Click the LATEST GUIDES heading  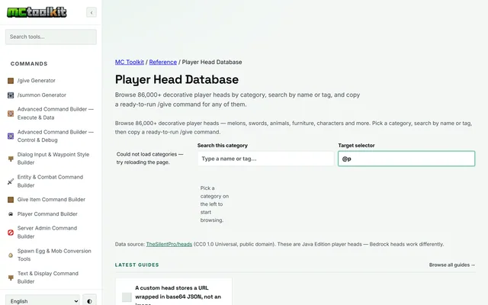[137, 265]
